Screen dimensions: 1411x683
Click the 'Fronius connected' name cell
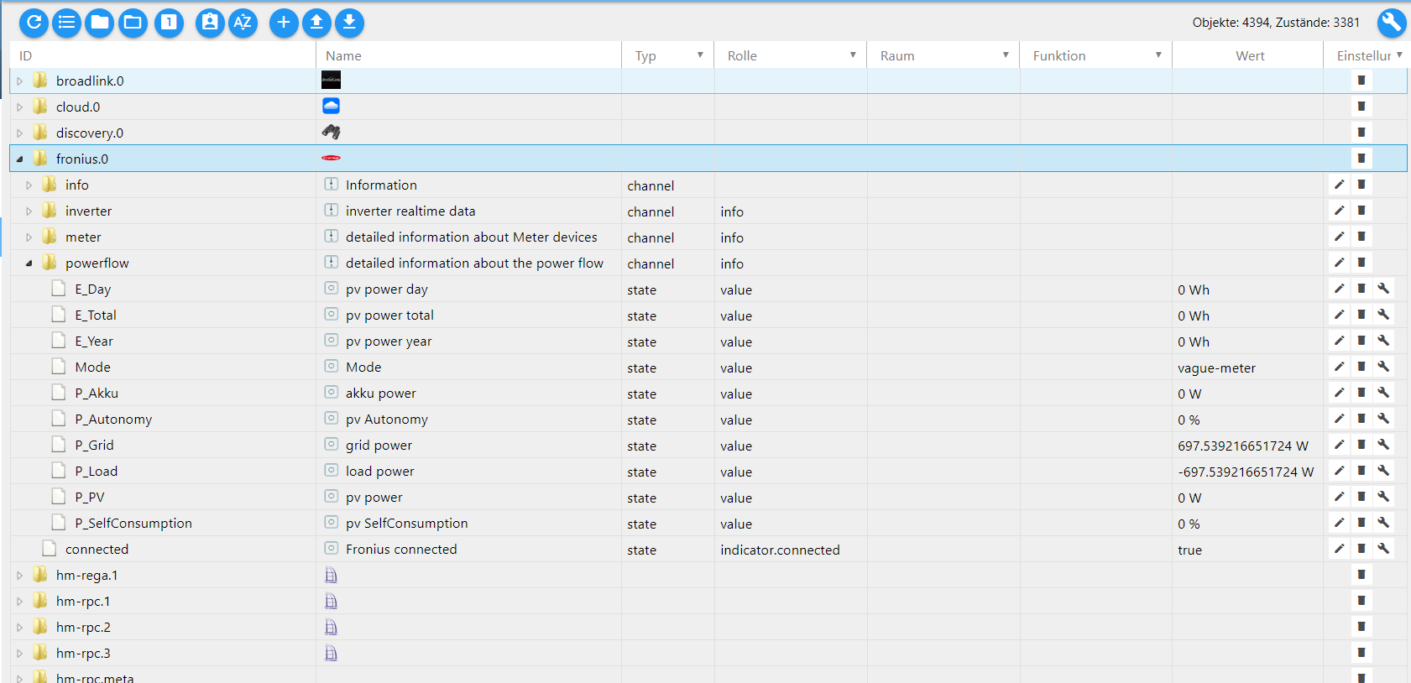pyautogui.click(x=468, y=549)
